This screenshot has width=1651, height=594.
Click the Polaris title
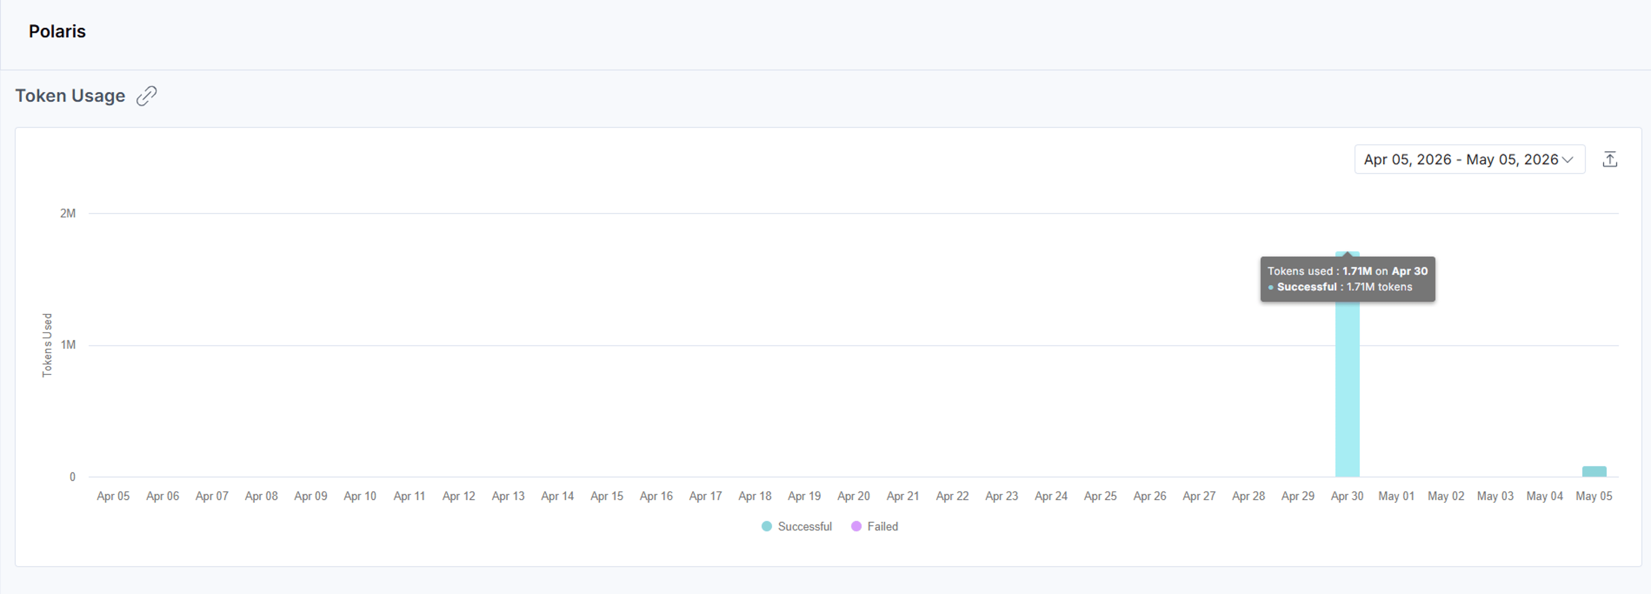point(57,31)
